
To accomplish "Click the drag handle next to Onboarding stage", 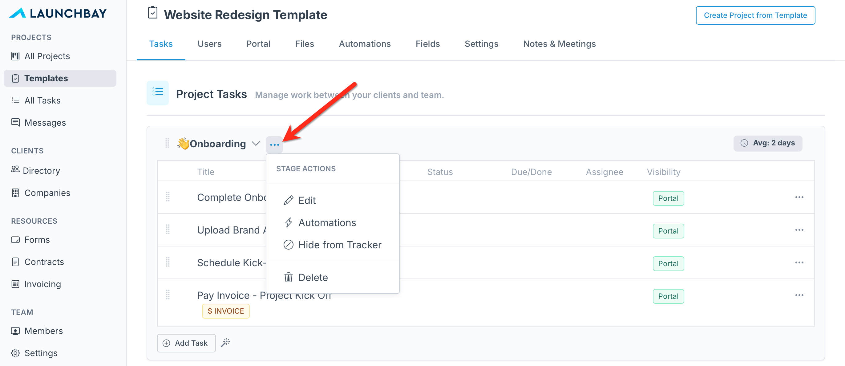I will pyautogui.click(x=167, y=143).
